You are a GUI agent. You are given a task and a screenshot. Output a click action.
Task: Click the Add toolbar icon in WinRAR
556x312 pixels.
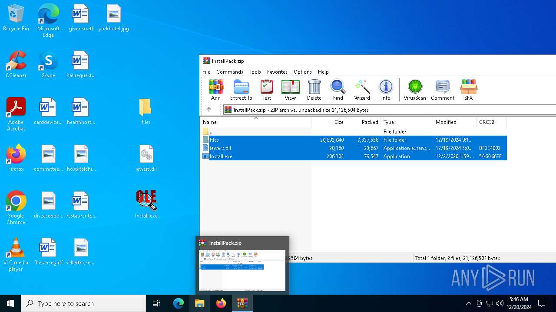(x=215, y=90)
